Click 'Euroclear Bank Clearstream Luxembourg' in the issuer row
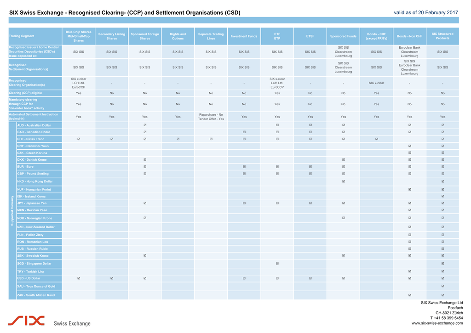The image size is (471, 333). tap(409, 51)
